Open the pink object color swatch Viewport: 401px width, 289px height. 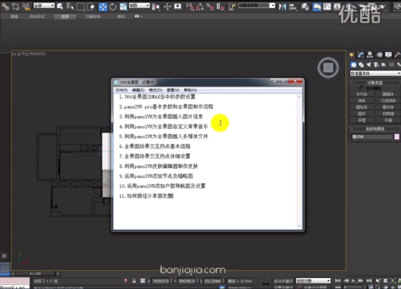397,137
